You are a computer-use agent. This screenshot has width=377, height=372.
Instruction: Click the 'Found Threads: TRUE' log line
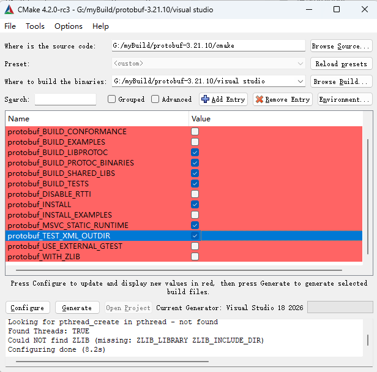pyautogui.click(x=48, y=331)
